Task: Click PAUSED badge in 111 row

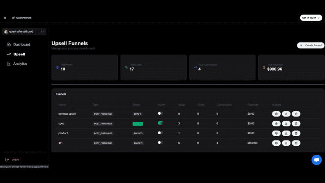Action: pos(138,143)
